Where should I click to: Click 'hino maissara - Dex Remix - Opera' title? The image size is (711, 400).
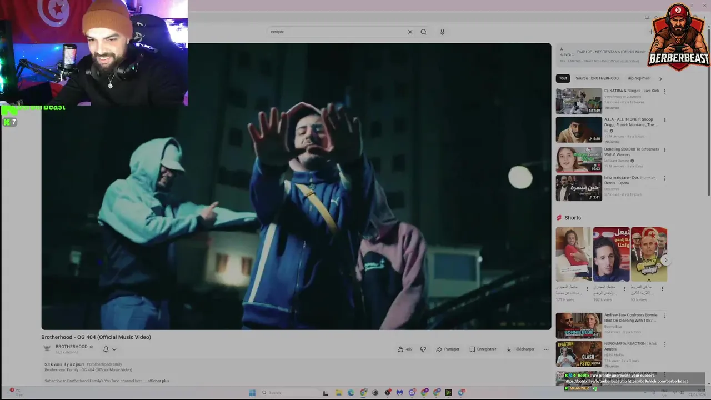coord(630,181)
